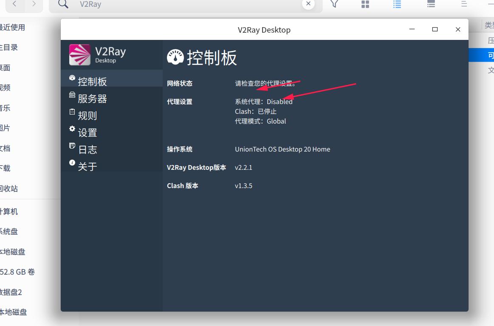494x326 pixels.
Task: Click the v1.3.5 Clash version value
Action: click(243, 186)
